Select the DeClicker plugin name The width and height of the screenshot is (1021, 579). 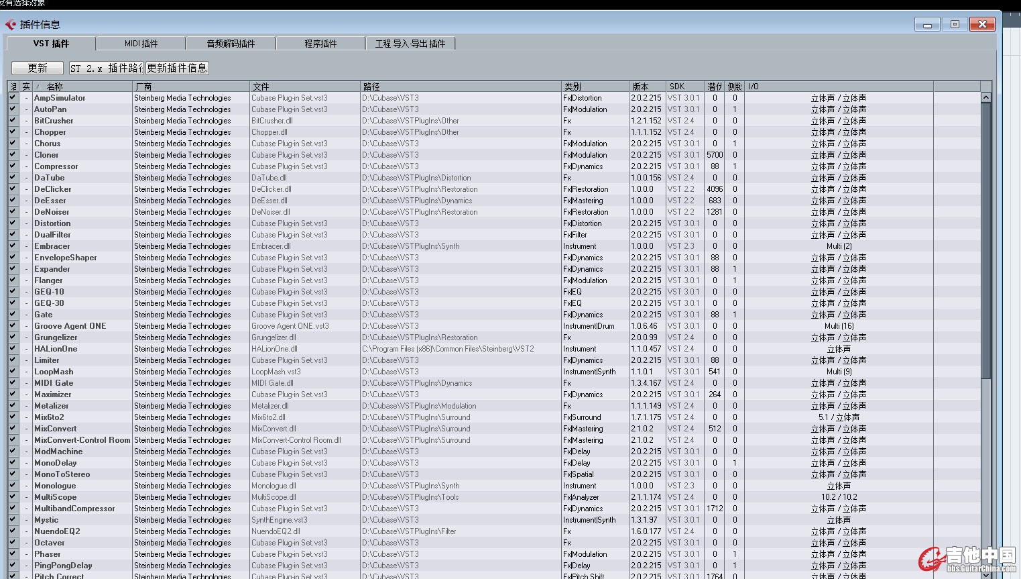click(53, 189)
